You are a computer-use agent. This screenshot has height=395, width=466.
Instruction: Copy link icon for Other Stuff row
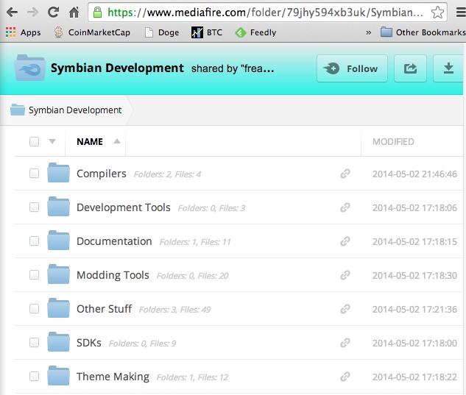pyautogui.click(x=345, y=309)
